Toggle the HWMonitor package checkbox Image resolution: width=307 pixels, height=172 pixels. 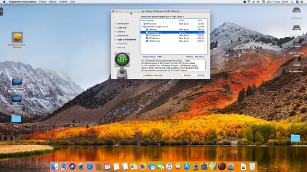pyautogui.click(x=144, y=24)
